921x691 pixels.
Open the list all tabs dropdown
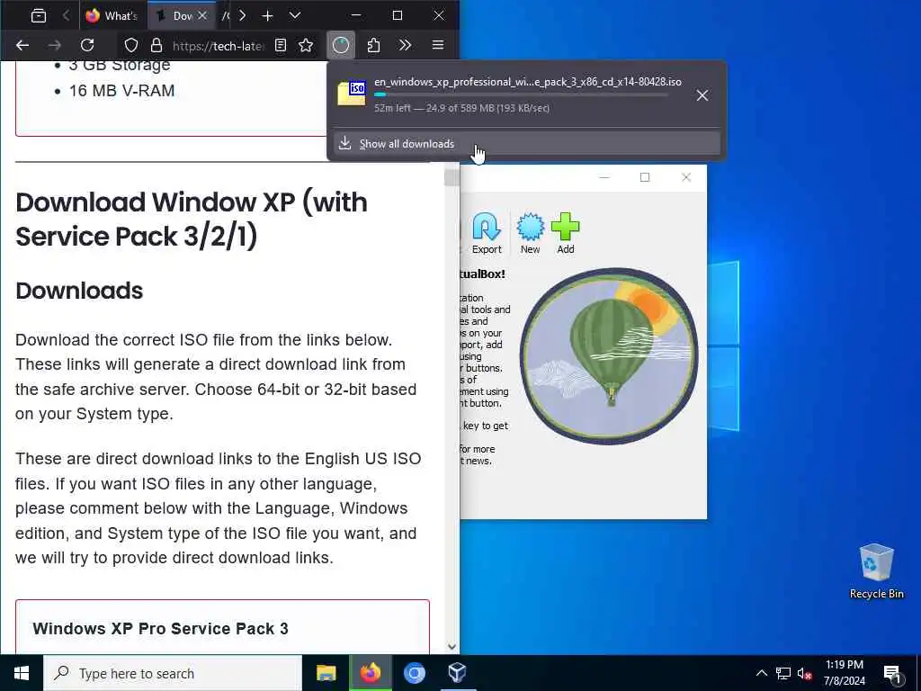tap(295, 16)
